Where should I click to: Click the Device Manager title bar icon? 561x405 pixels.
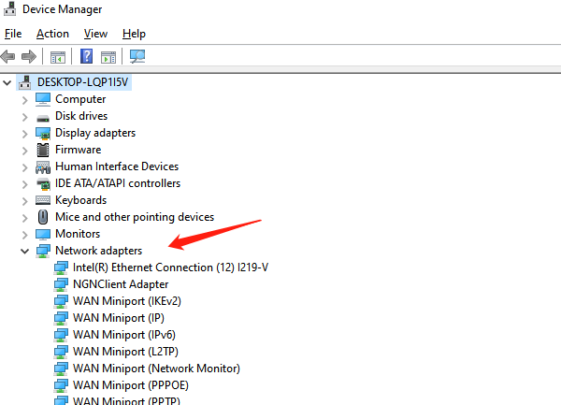coord(9,9)
